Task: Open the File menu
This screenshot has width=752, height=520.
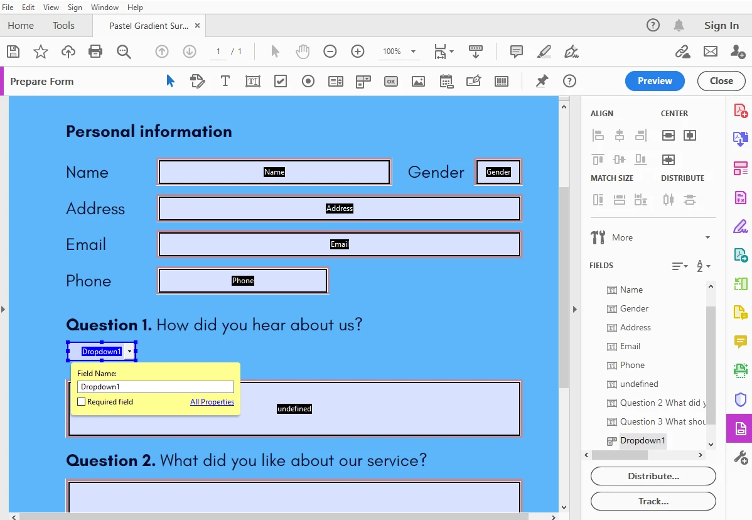Action: click(x=8, y=7)
